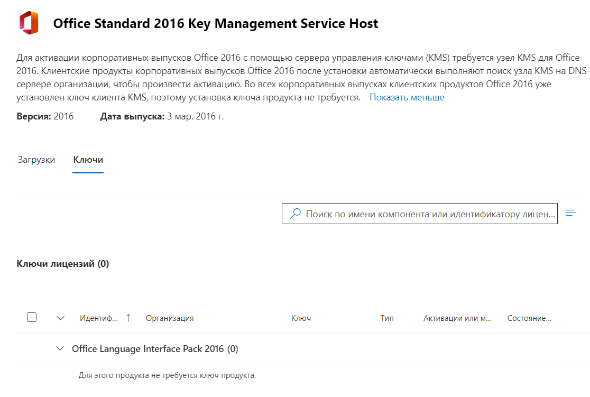Viewport: 590px width, 397px height.
Task: Toggle the select-all checkbox in the table header
Action: (x=32, y=317)
